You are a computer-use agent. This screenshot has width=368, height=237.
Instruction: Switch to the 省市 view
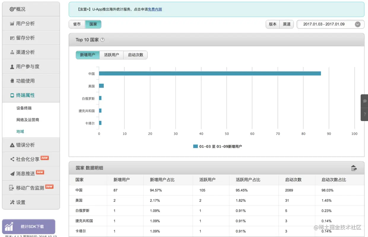77,24
